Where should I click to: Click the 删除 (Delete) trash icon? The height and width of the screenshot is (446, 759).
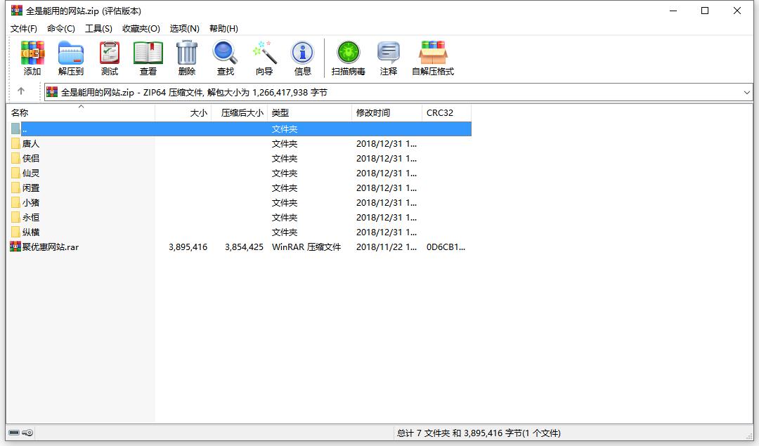(x=186, y=58)
